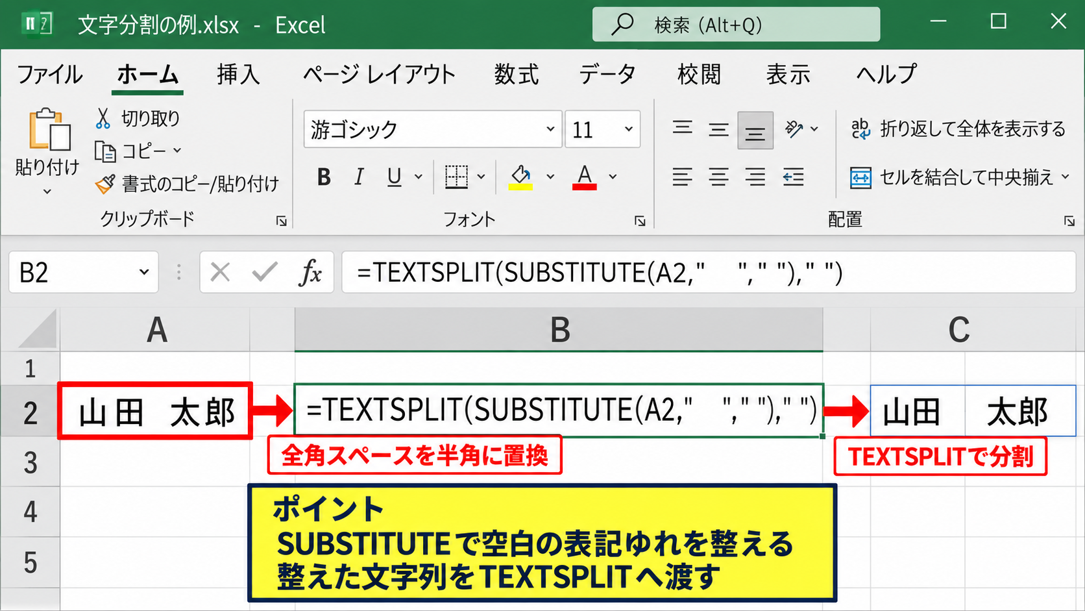Confirm formula with the checkmark icon
The height and width of the screenshot is (611, 1085).
pos(265,272)
